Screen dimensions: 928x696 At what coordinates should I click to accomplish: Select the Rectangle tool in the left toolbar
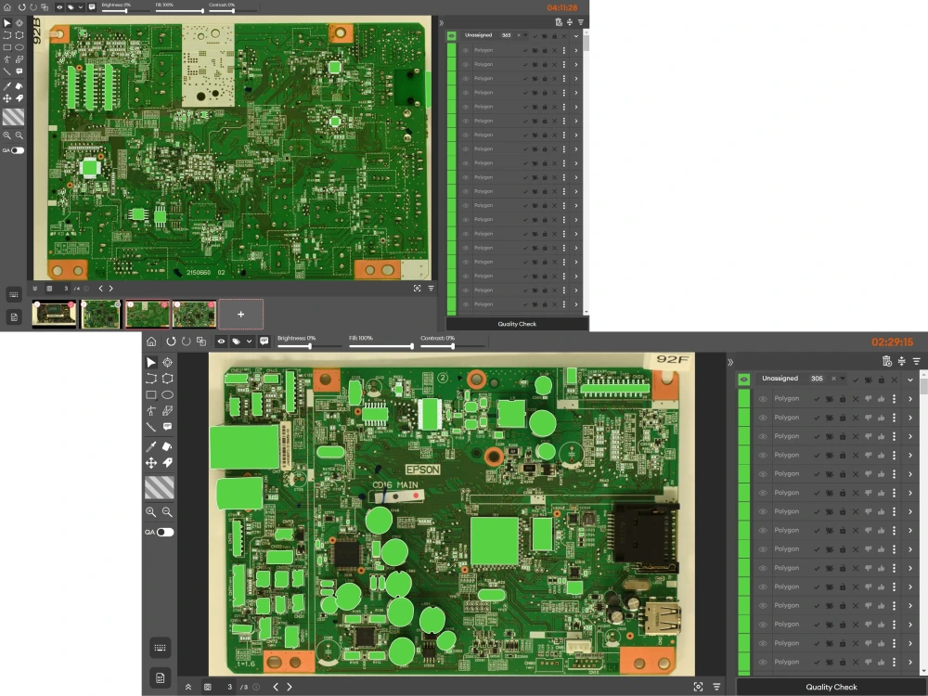[x=151, y=395]
